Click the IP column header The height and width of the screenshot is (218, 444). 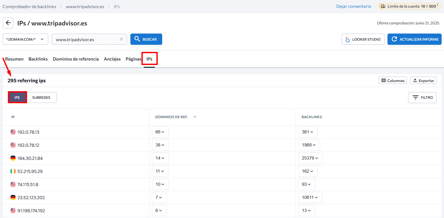pos(13,117)
